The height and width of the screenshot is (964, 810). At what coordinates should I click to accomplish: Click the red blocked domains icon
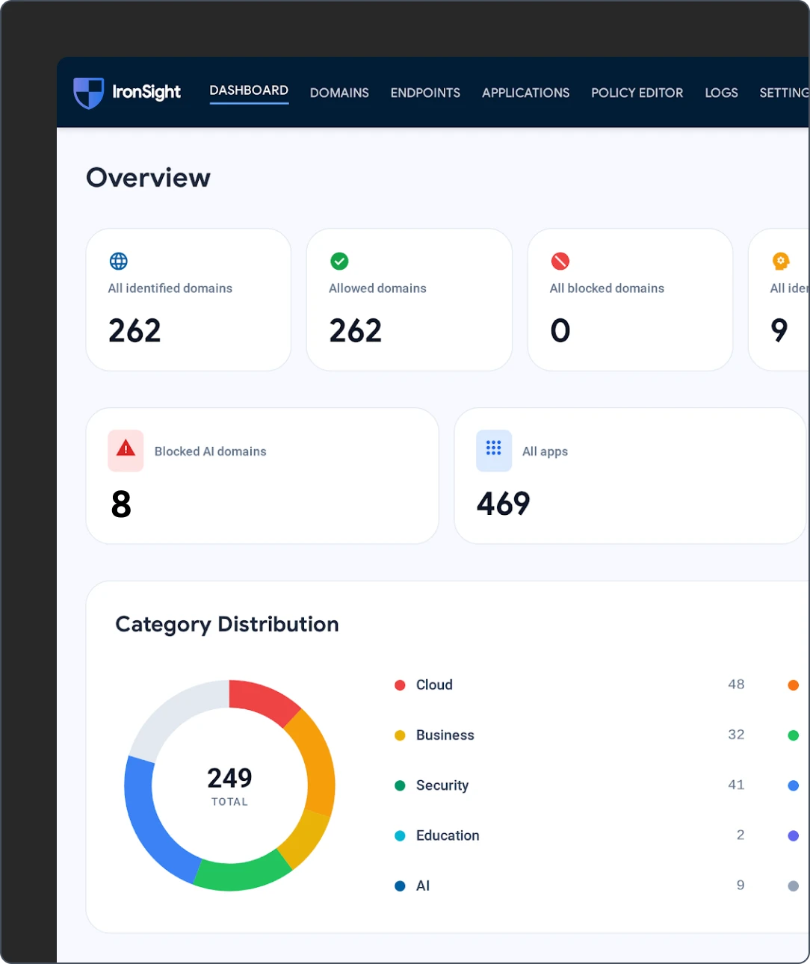(x=560, y=261)
